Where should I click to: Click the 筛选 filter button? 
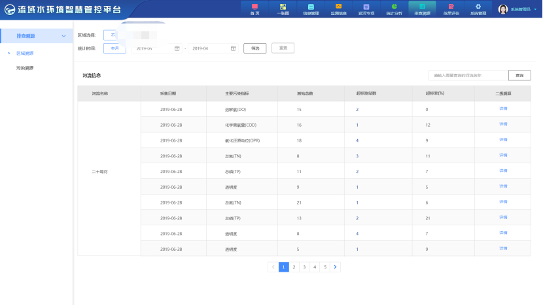[255, 48]
